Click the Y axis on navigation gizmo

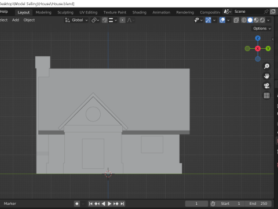(x=268, y=49)
